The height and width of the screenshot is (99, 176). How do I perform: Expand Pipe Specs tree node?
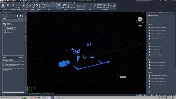click(x=5, y=31)
